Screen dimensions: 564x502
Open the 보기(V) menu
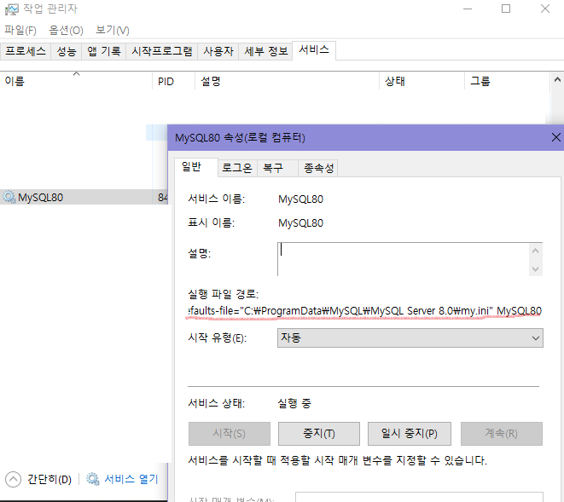tap(113, 30)
